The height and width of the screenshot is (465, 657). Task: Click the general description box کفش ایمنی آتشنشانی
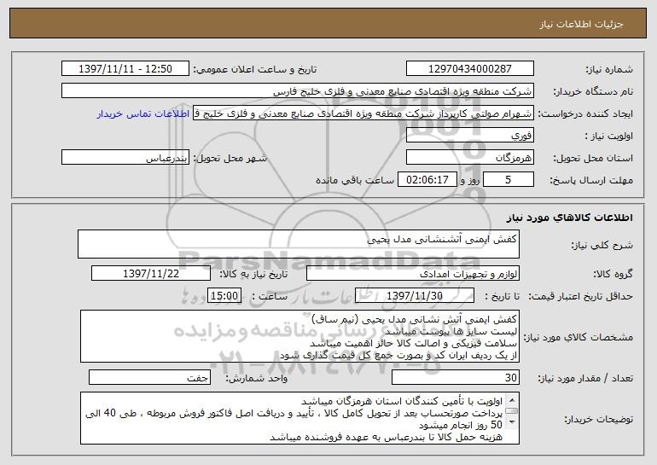[x=299, y=244]
